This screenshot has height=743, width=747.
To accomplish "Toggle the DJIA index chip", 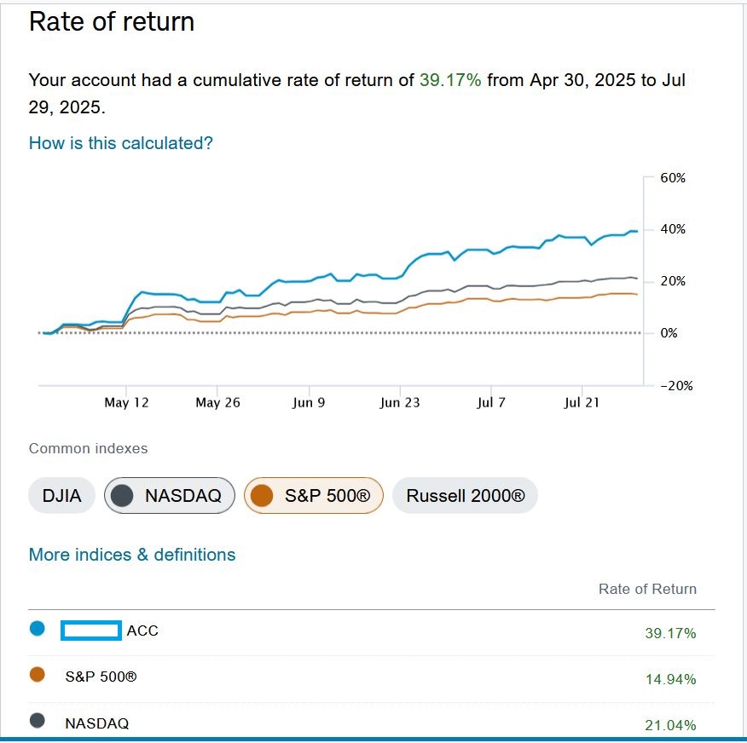I will click(61, 496).
